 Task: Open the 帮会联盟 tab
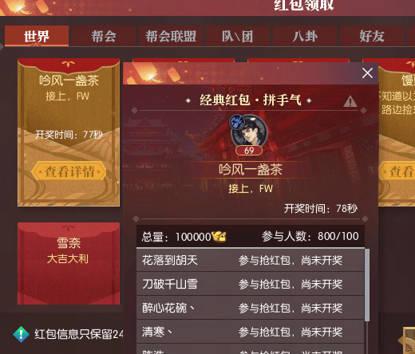click(x=171, y=36)
